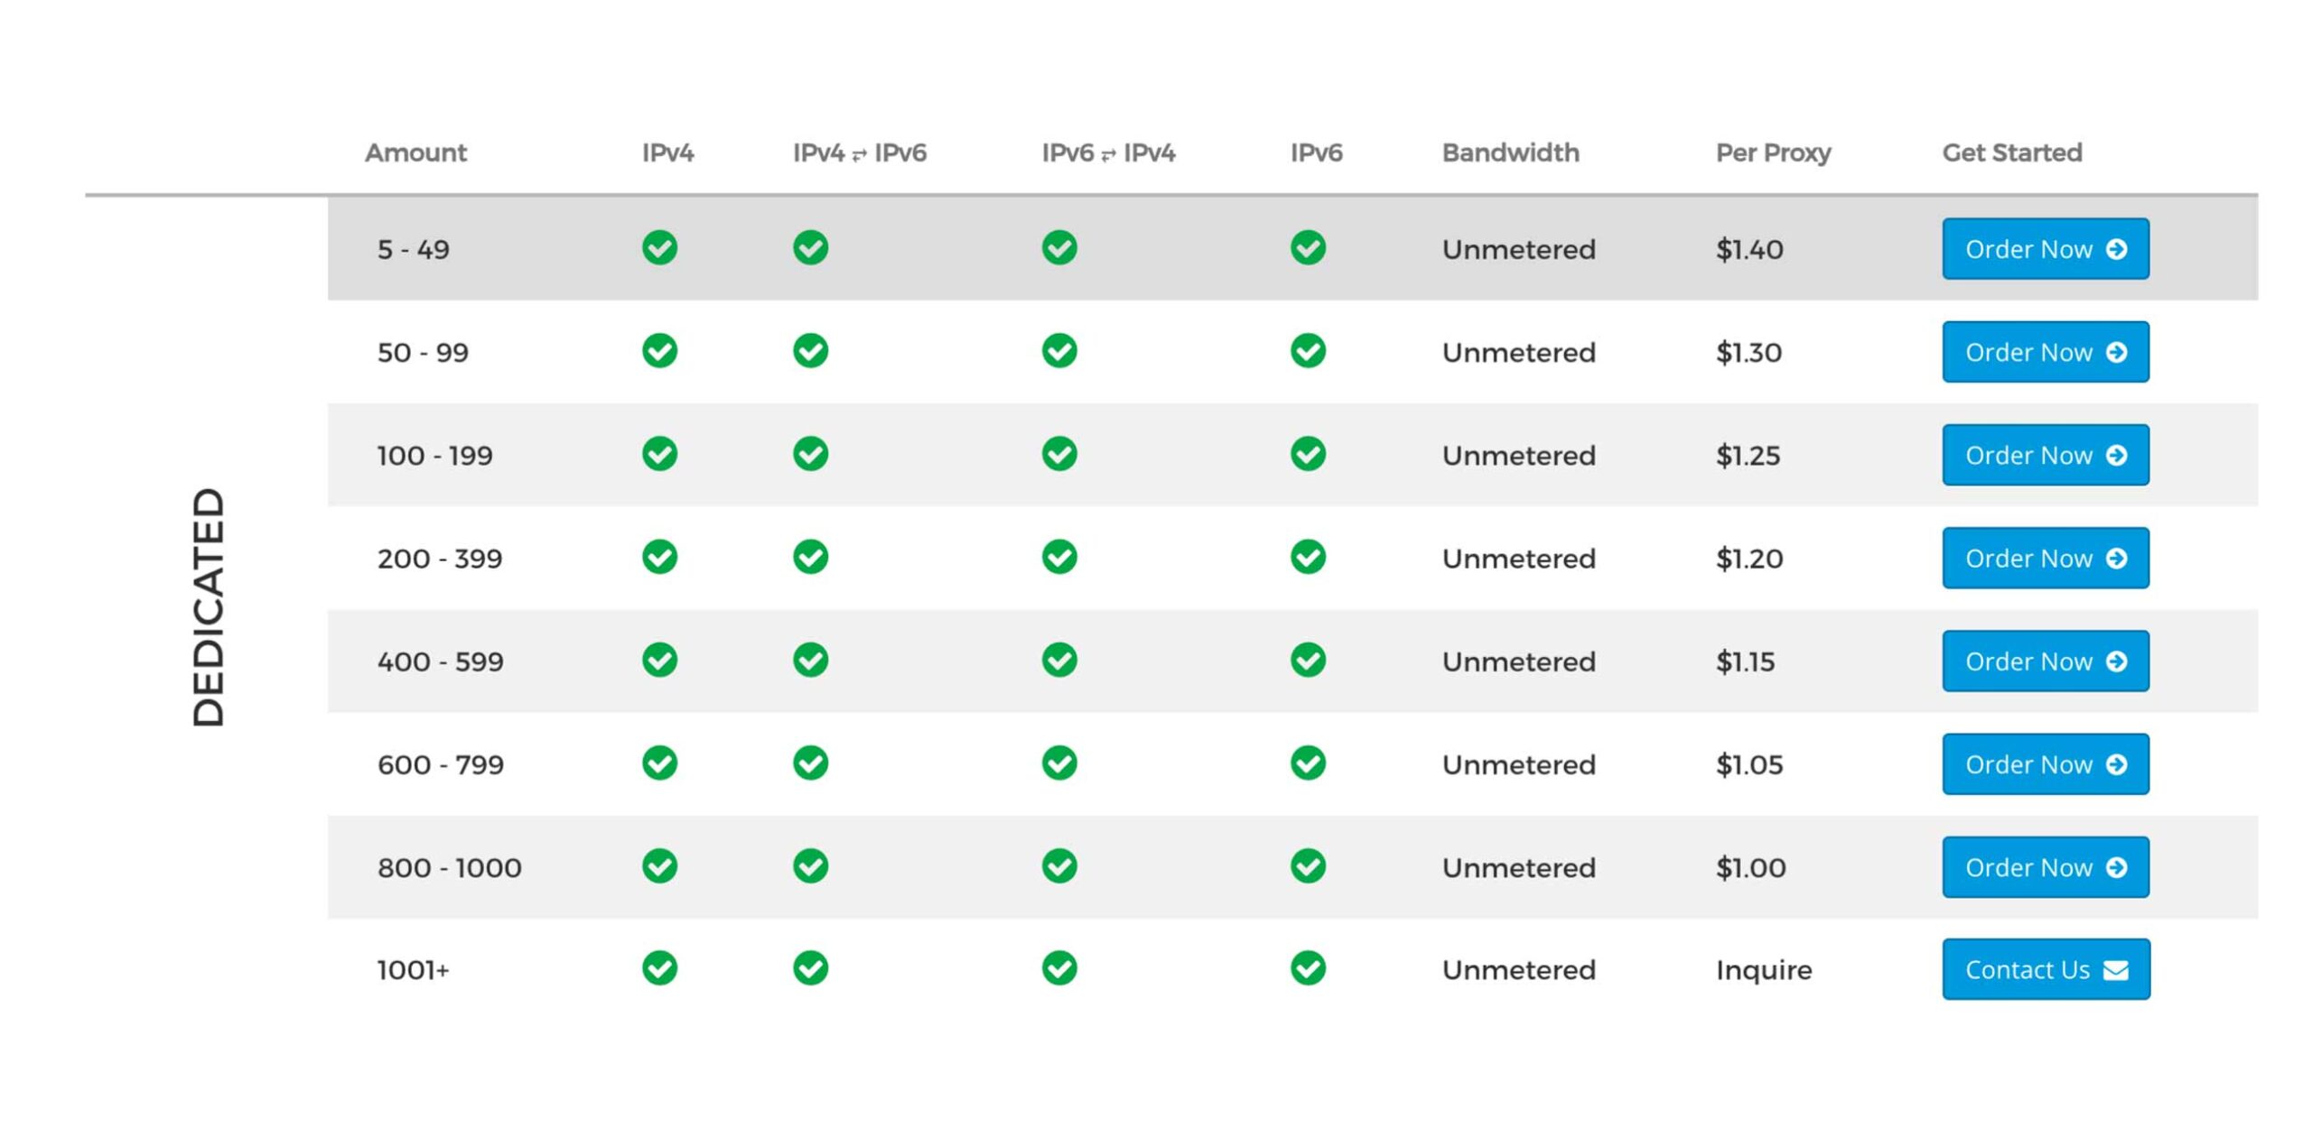
Task: Click IPv4 to IPv6 checkmark for 100 - 199
Action: (810, 454)
